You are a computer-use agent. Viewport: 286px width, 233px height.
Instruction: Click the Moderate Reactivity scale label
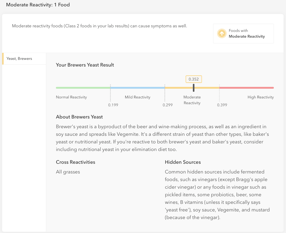click(x=192, y=100)
